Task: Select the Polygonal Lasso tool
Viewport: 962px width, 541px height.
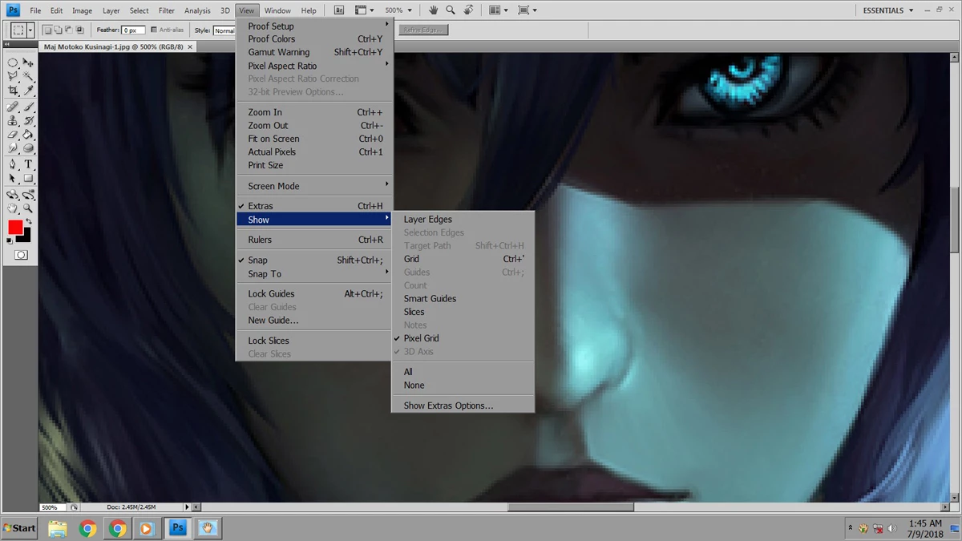Action: pos(13,76)
